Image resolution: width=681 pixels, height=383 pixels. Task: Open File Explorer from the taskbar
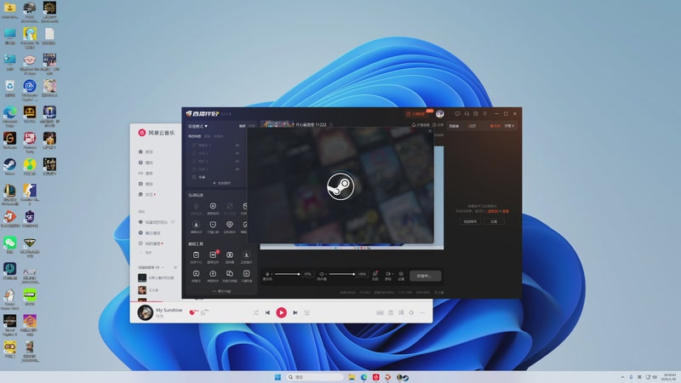click(352, 377)
